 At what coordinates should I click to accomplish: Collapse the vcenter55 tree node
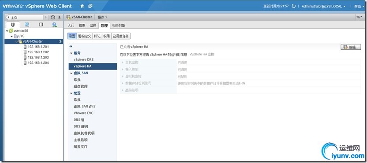click(x=7, y=31)
